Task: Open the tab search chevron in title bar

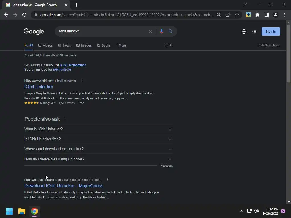Action: [x=245, y=4]
